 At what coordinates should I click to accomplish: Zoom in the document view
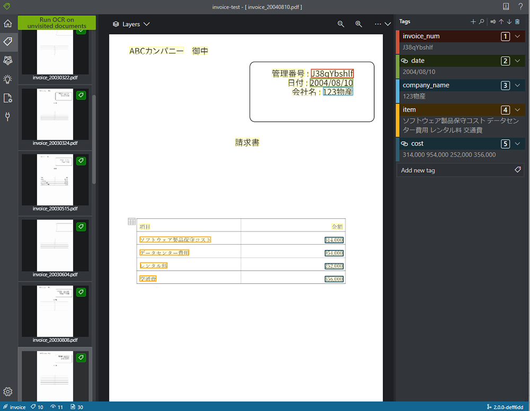[359, 24]
